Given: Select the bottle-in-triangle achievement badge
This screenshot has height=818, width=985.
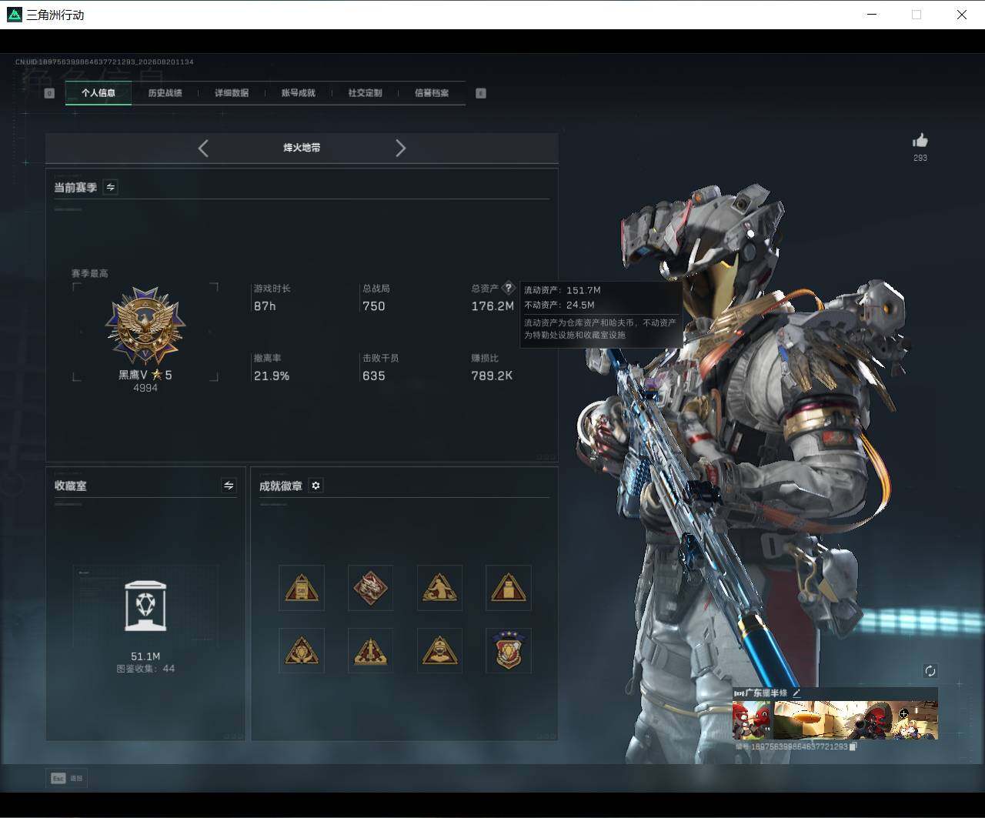Looking at the screenshot, I should point(509,589).
